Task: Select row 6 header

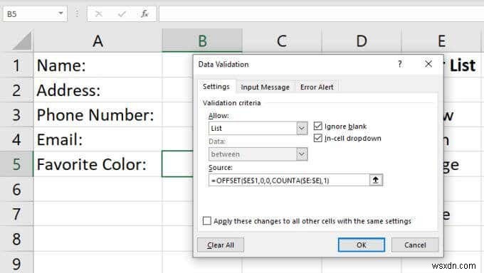Action: pyautogui.click(x=16, y=189)
